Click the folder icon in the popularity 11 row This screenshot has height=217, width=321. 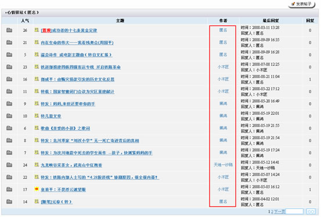pyautogui.click(x=9, y=91)
